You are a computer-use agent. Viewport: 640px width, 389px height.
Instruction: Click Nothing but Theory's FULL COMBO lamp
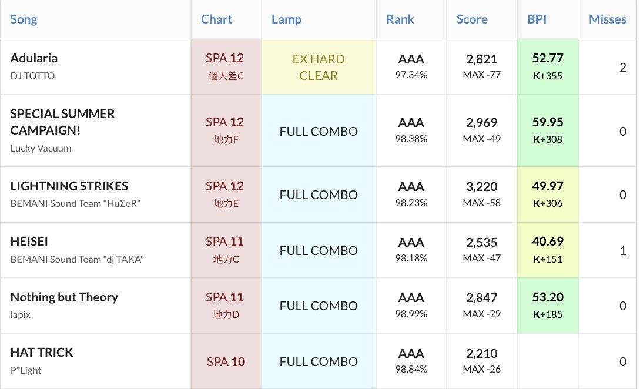click(x=319, y=306)
